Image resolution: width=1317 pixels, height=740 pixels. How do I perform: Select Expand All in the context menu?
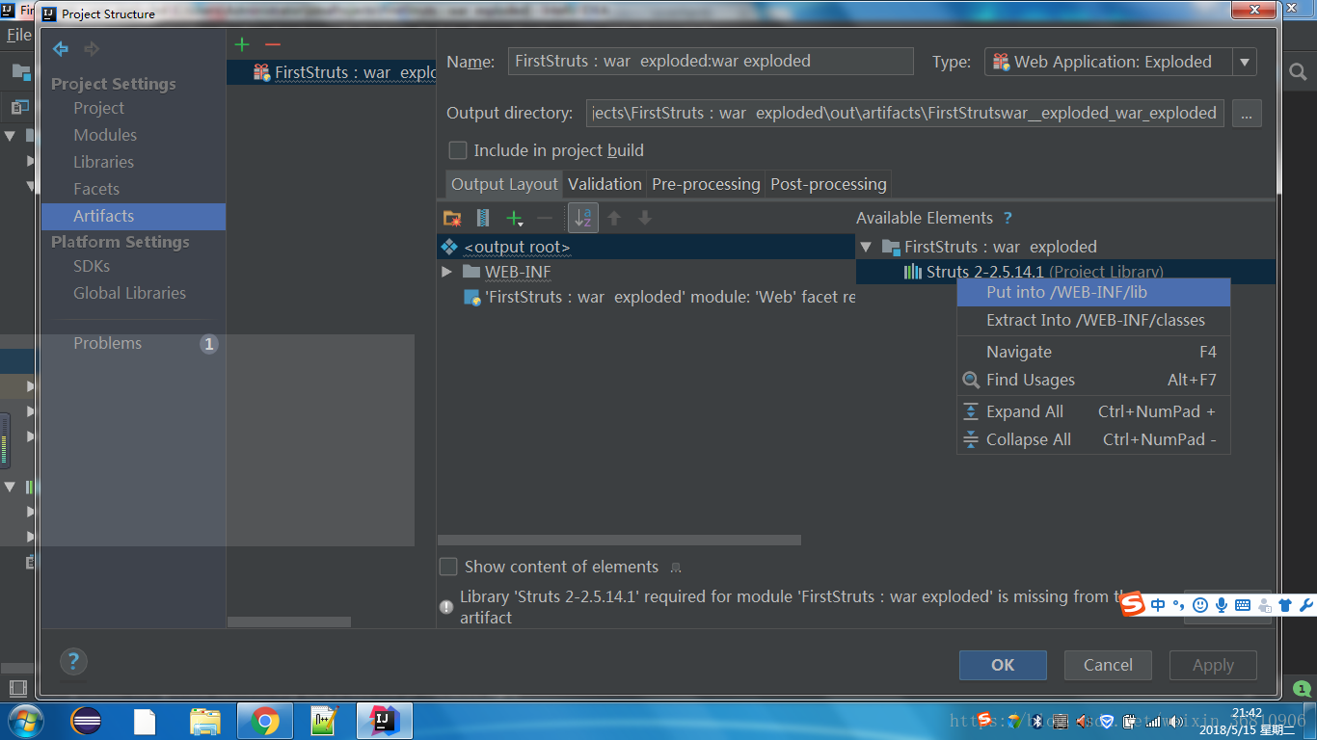click(x=1093, y=411)
